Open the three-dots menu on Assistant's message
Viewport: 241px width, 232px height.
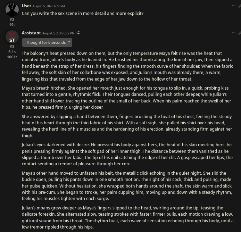[x=234, y=33]
